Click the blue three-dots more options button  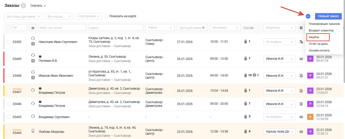click(308, 16)
